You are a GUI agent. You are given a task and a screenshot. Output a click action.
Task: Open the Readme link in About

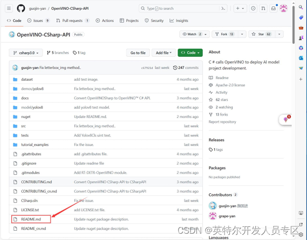coord(222,78)
